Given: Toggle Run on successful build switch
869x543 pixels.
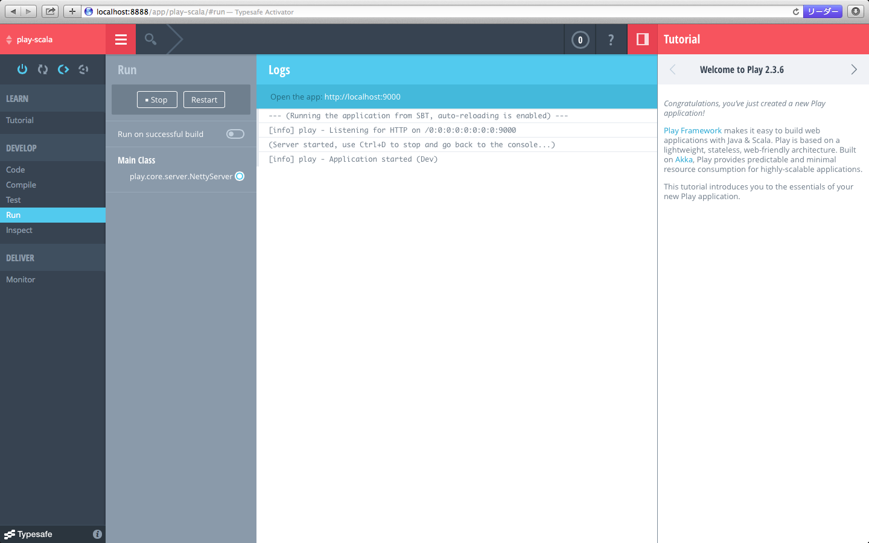Looking at the screenshot, I should coord(235,134).
